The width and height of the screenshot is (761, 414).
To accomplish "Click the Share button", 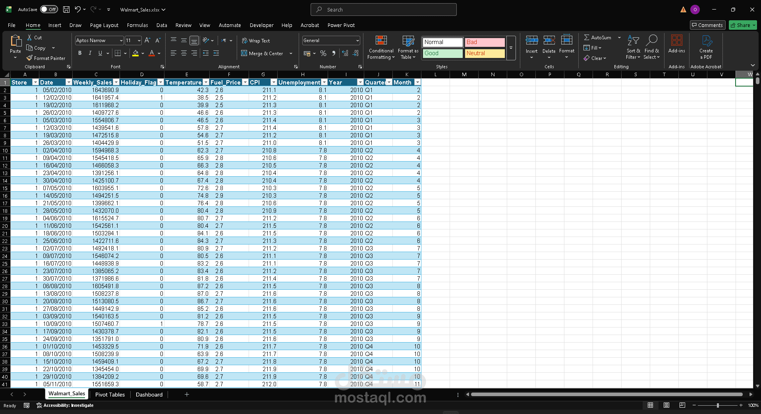I will pos(743,25).
